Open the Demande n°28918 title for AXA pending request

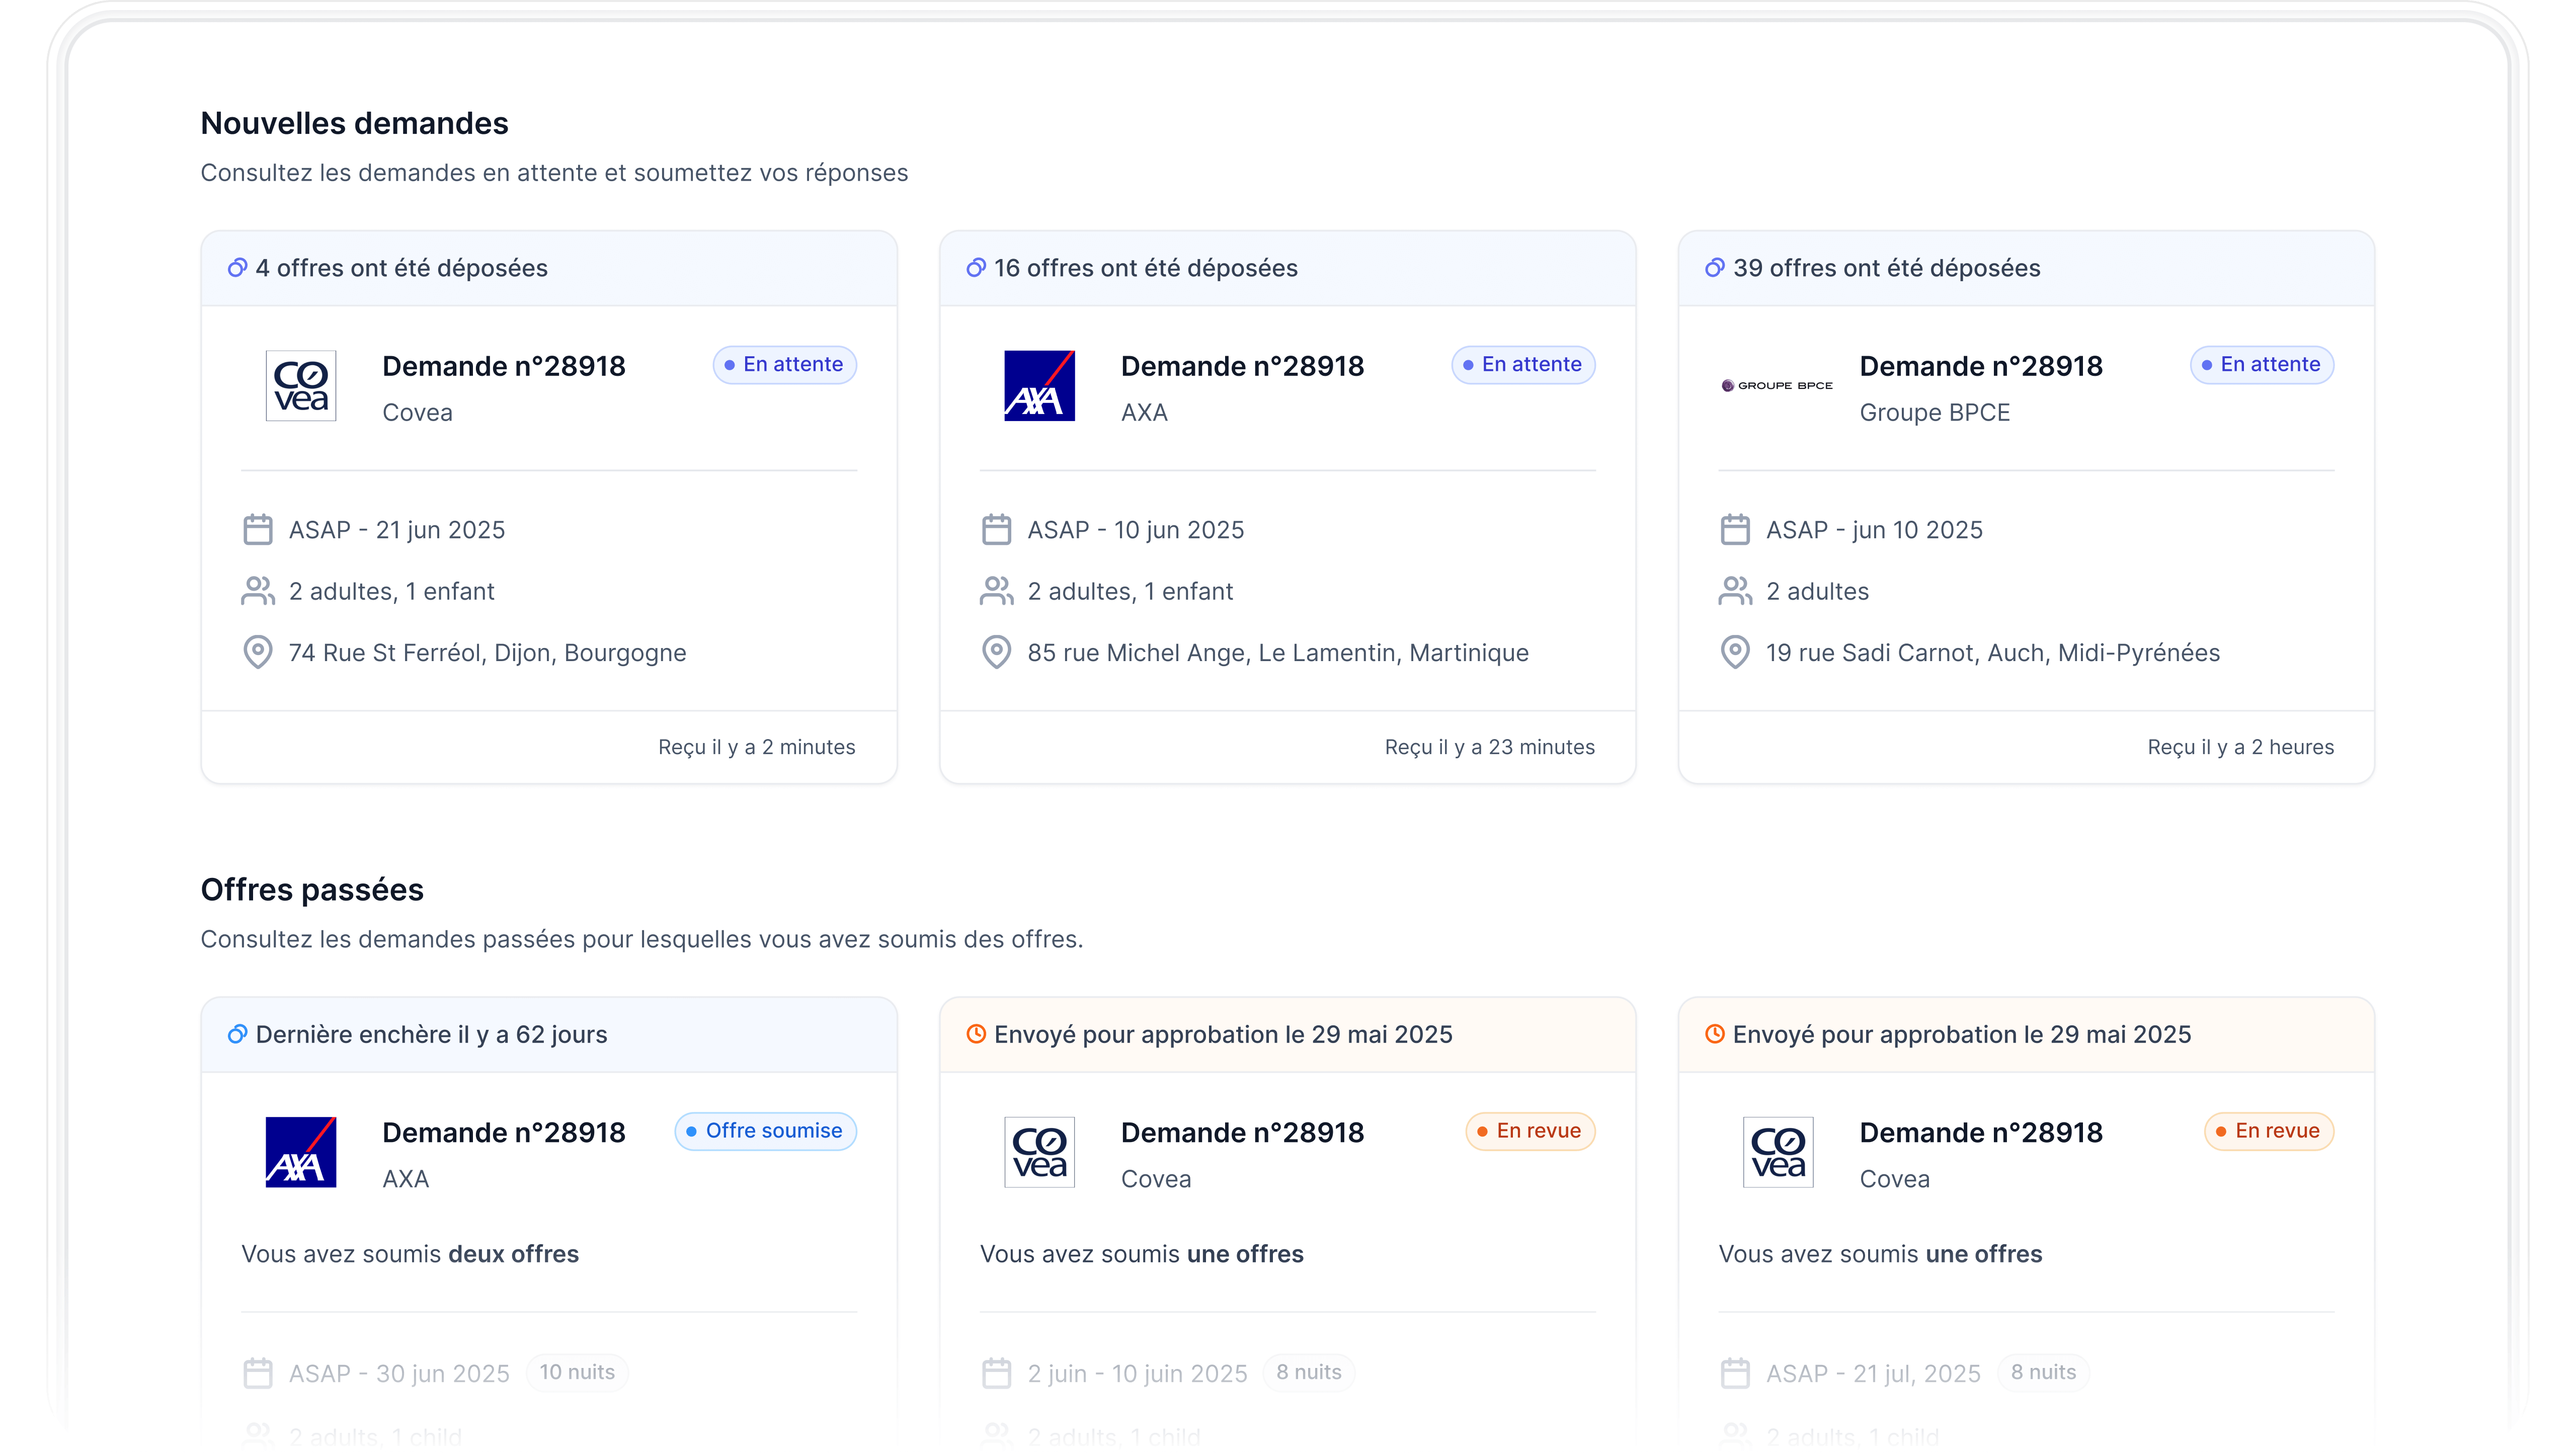point(1242,366)
